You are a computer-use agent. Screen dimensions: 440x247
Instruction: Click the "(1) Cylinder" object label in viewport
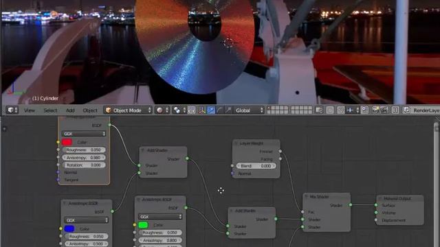click(x=45, y=98)
